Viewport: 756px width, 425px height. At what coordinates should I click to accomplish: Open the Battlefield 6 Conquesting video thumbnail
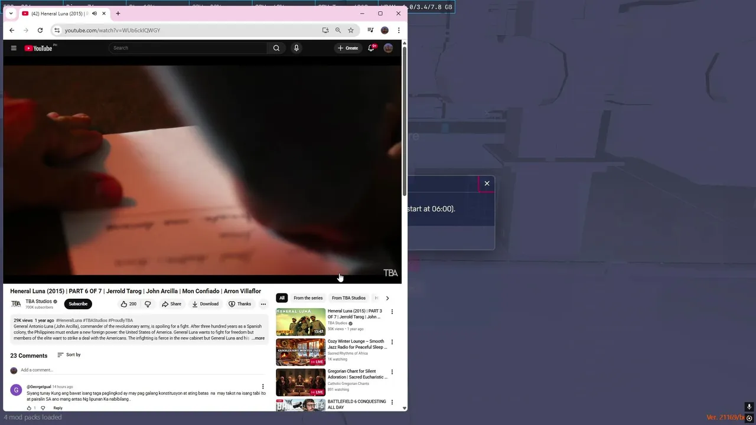(x=301, y=404)
